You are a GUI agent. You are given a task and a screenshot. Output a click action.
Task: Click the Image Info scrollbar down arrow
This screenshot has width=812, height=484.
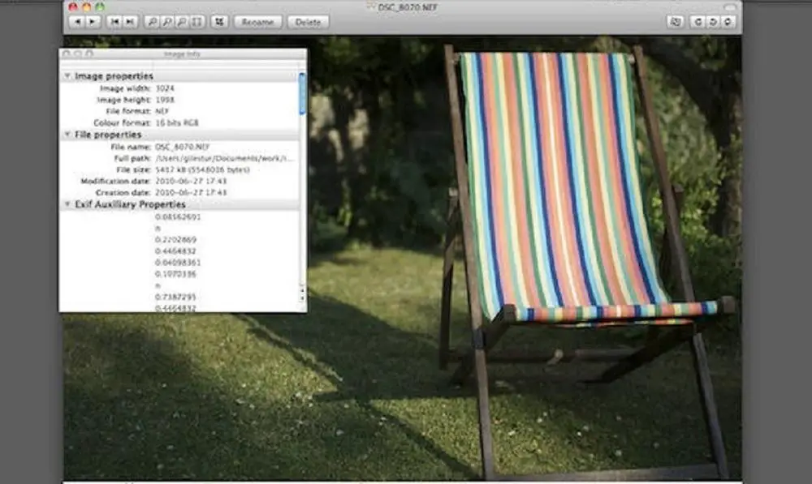303,299
